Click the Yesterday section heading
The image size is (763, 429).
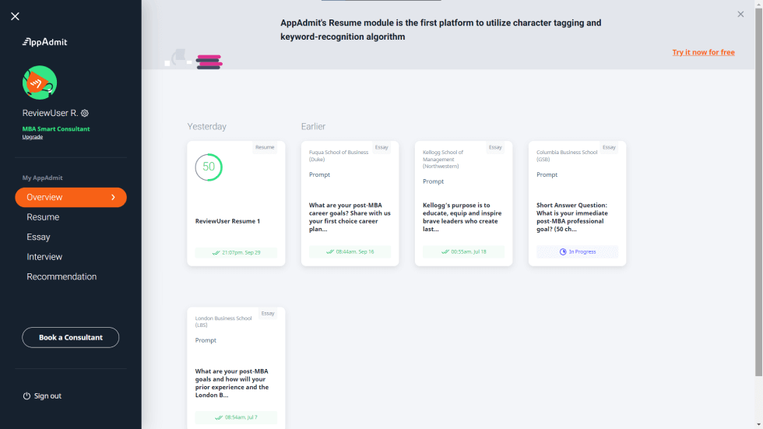pos(207,126)
